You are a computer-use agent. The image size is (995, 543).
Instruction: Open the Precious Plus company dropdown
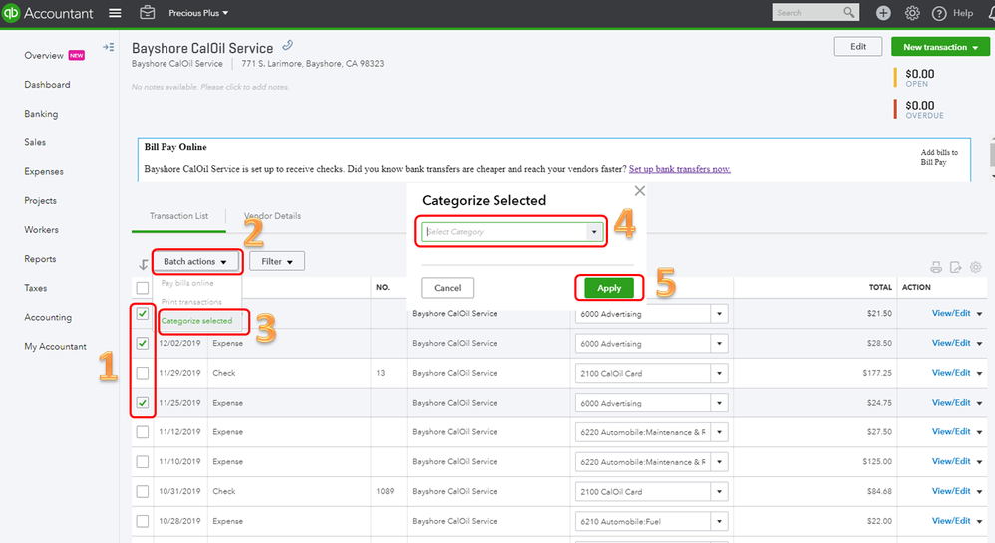click(198, 13)
